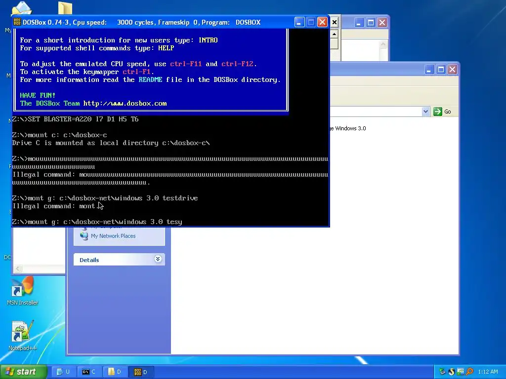
Task: Click the http://www.dosbox.com text
Action: [x=125, y=104]
